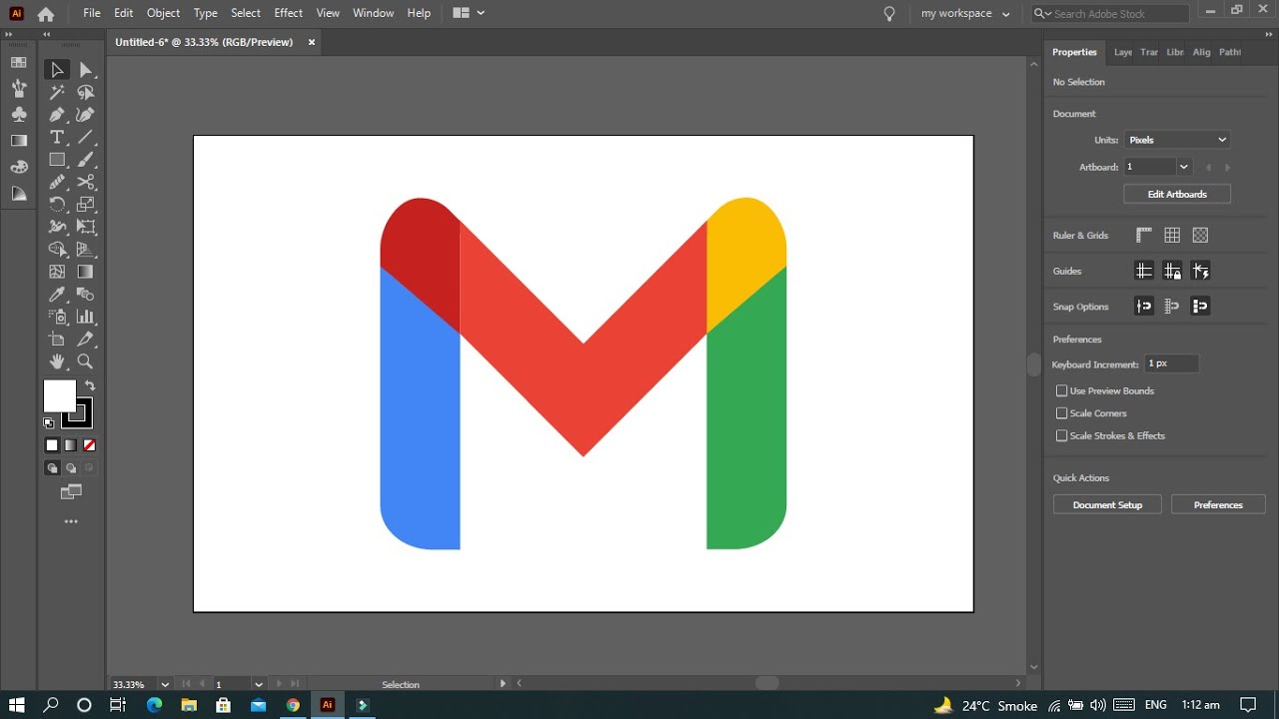The width and height of the screenshot is (1279, 719).
Task: Open artboard navigation dropdown in status bar
Action: pyautogui.click(x=259, y=685)
